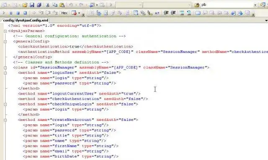Click the Restart debugging icon
268x160 pixels.
pyautogui.click(x=25, y=13)
